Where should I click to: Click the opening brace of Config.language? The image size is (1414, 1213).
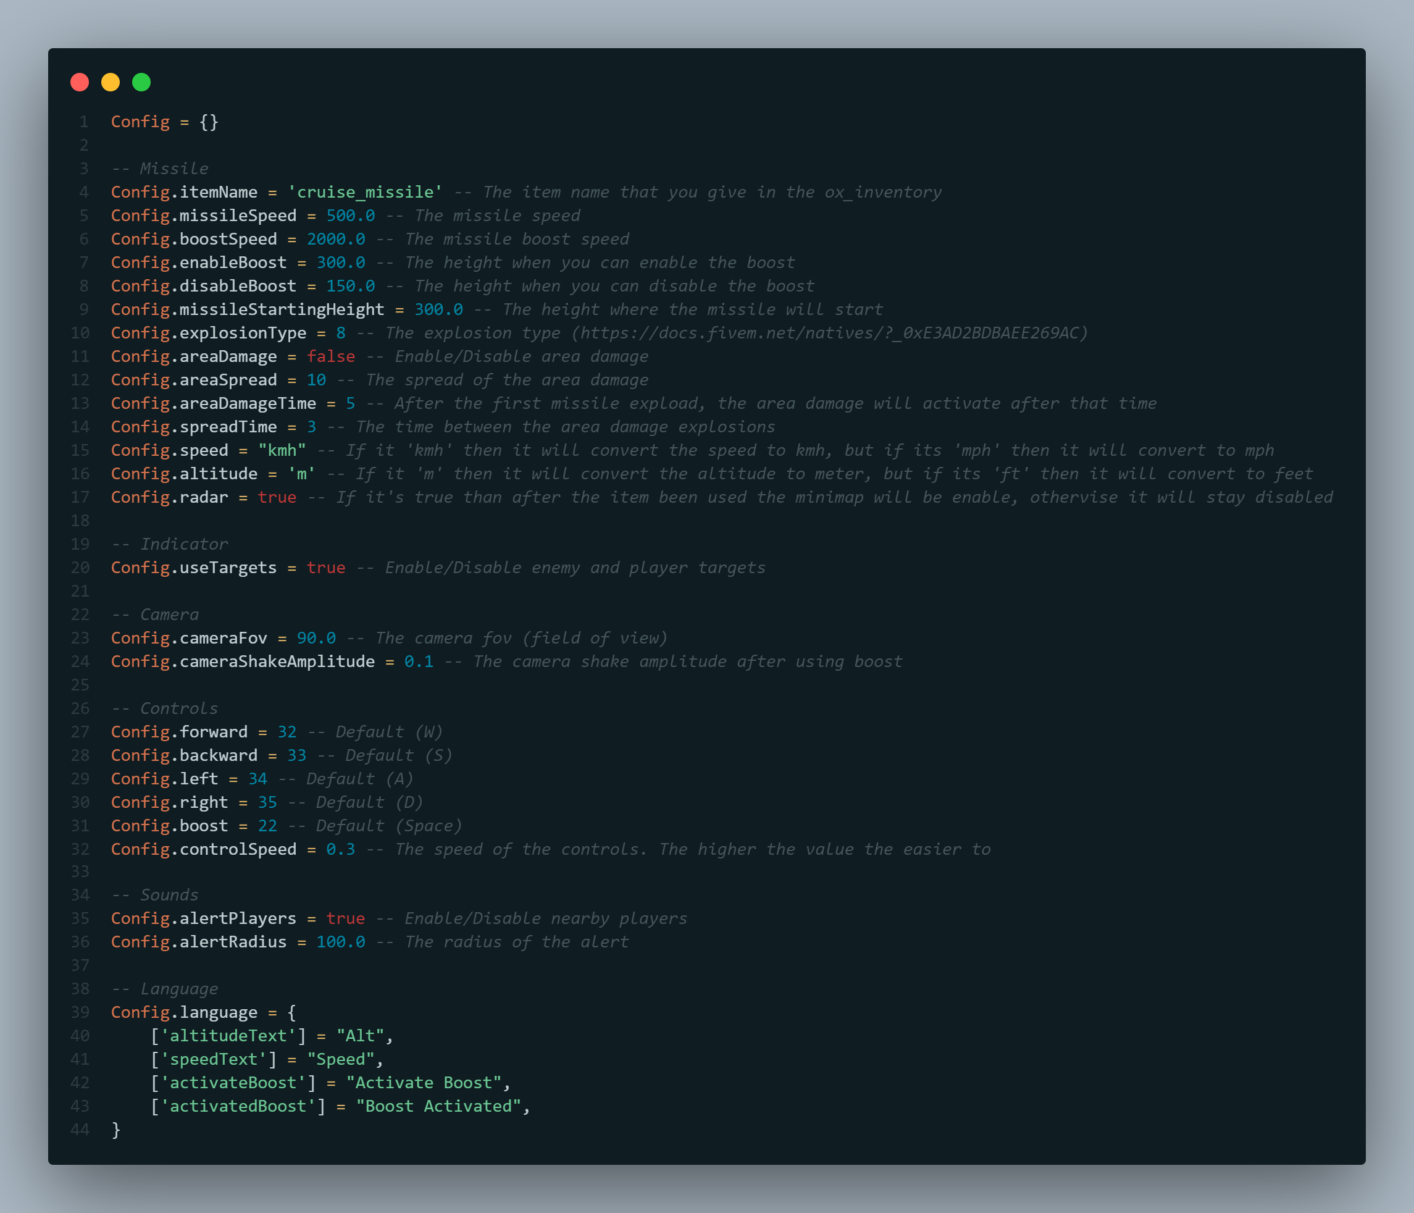point(292,1012)
